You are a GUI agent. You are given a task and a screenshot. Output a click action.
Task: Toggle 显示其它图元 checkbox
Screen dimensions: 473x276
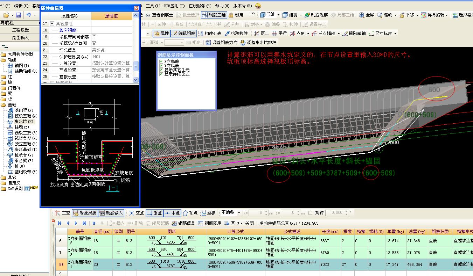point(161,70)
